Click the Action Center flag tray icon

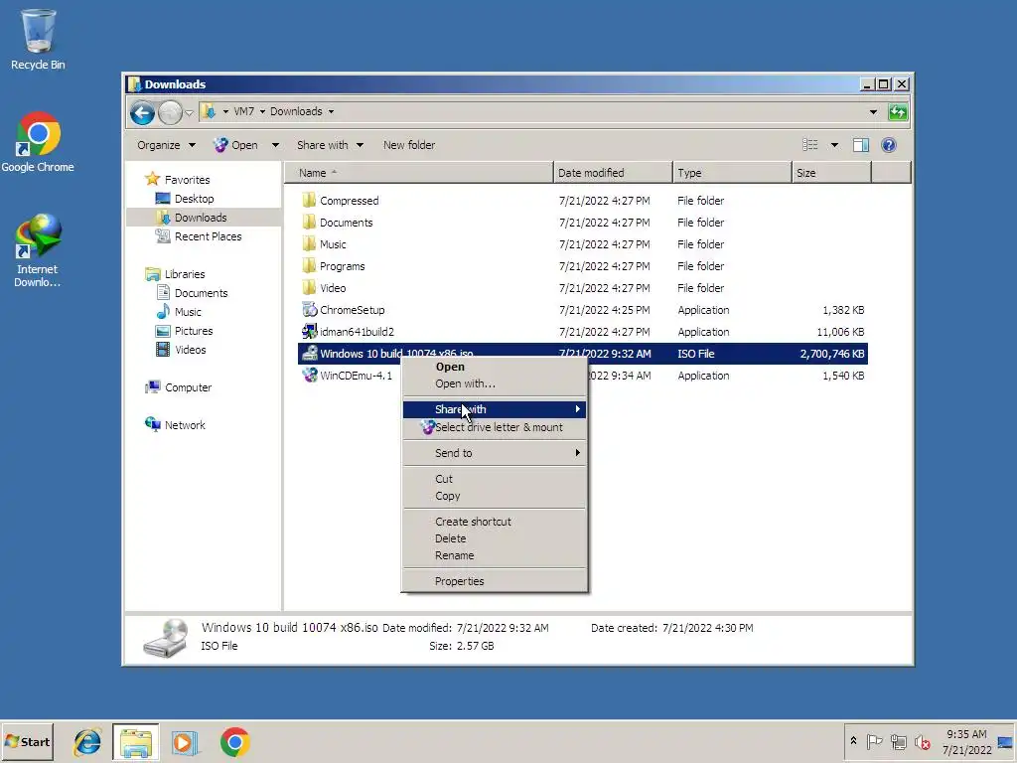point(874,741)
